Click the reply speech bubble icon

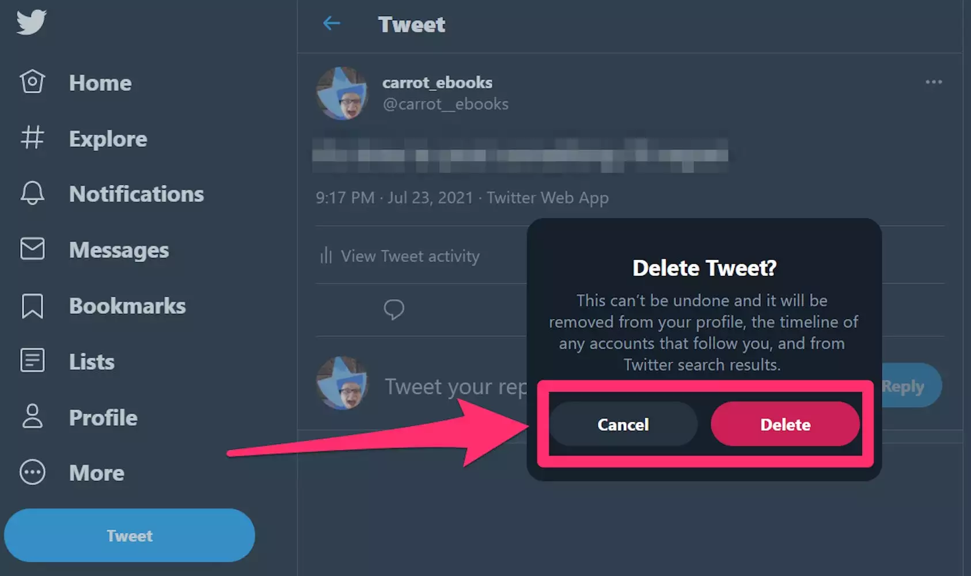pos(394,309)
